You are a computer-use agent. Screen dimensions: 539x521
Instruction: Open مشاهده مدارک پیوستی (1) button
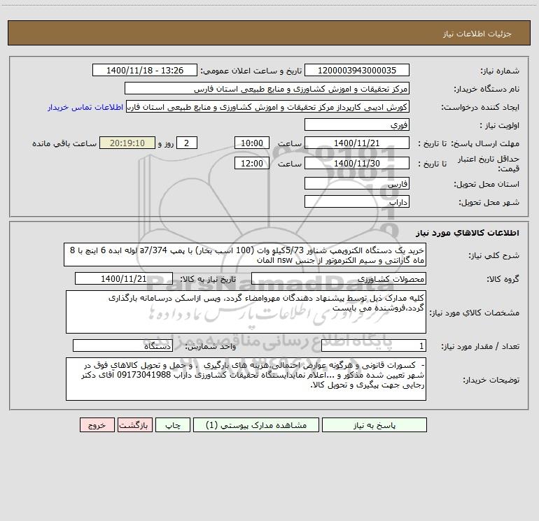[256, 425]
